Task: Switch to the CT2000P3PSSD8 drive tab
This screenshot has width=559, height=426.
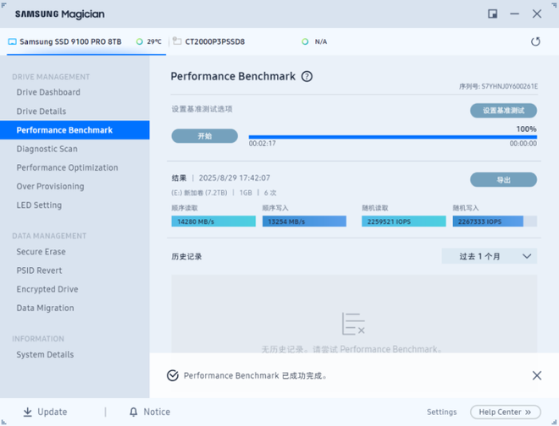Action: click(215, 41)
